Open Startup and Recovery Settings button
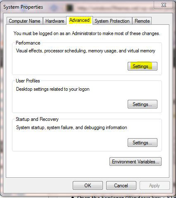Screen dimensions: 176x198 [x=143, y=143]
